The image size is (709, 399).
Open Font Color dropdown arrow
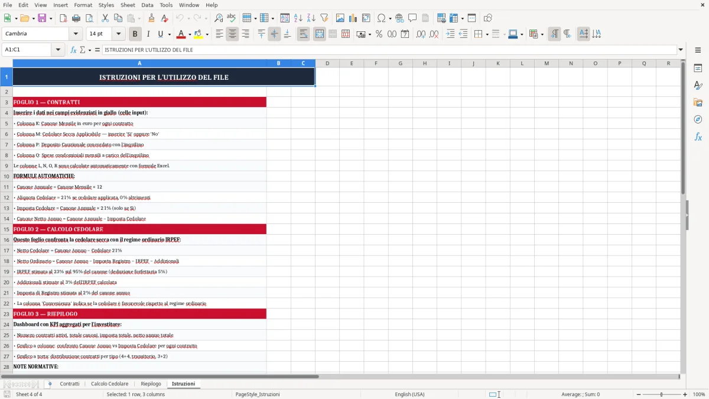tap(190, 34)
